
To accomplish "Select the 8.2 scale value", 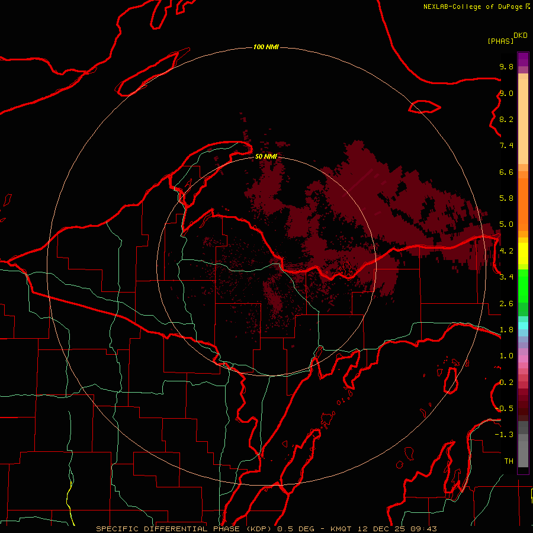I will [x=506, y=119].
